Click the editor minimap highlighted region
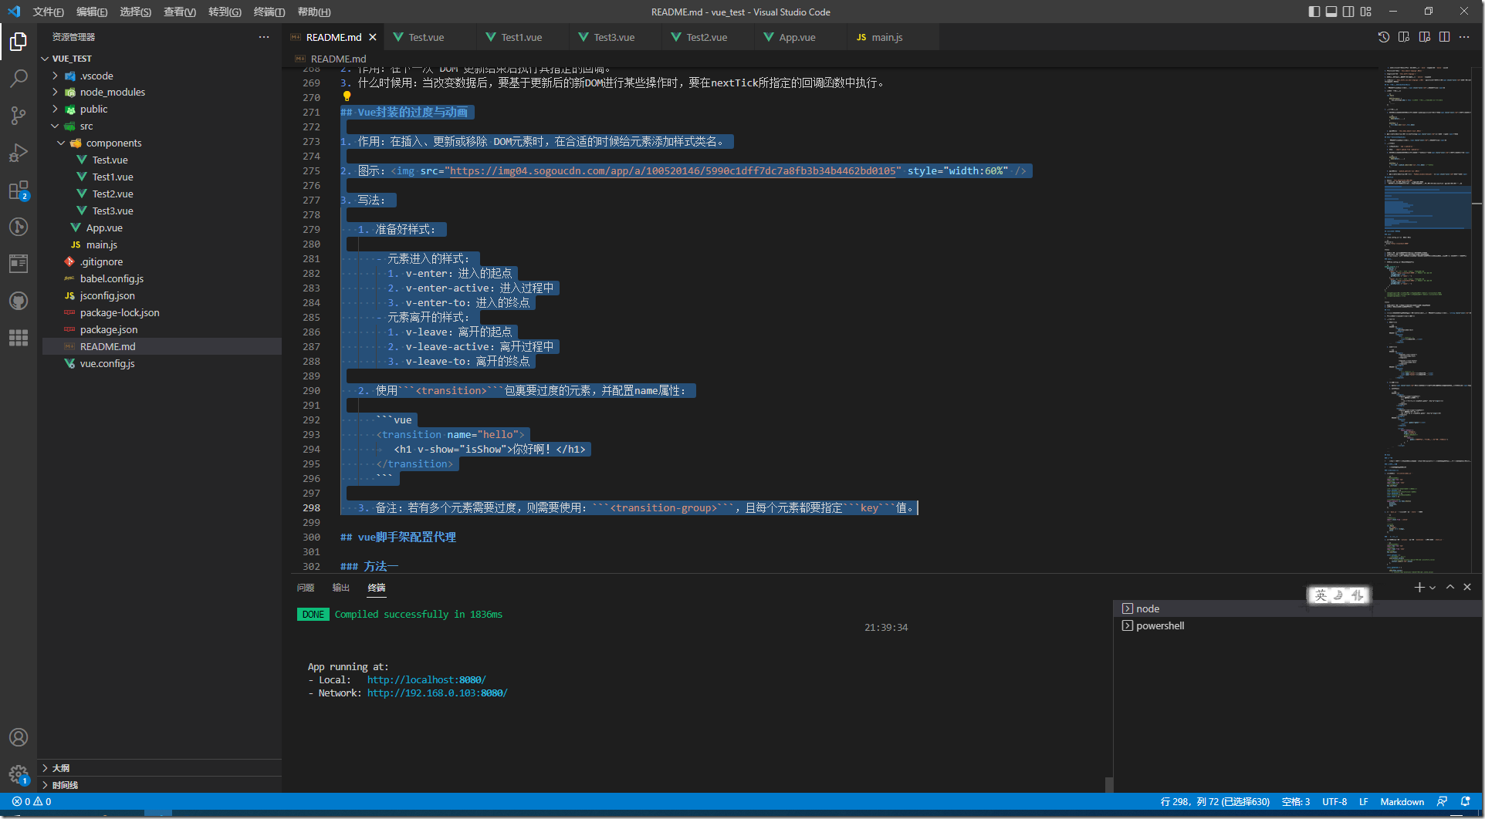Image resolution: width=1485 pixels, height=819 pixels. 1427,207
